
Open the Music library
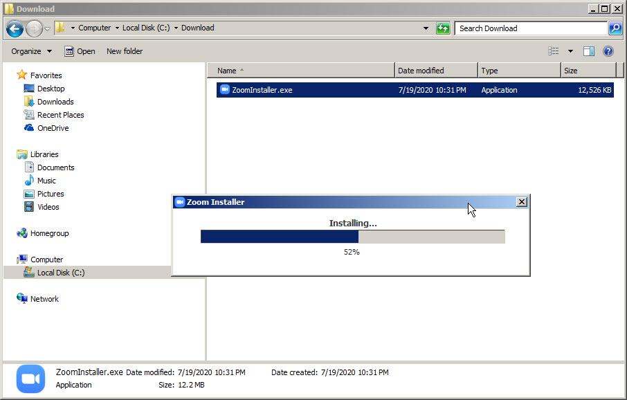click(x=46, y=181)
